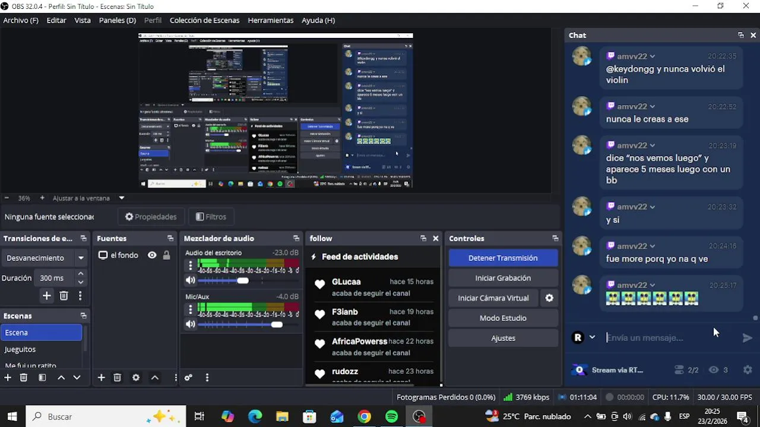Enable Modo Estudio

[x=503, y=318]
